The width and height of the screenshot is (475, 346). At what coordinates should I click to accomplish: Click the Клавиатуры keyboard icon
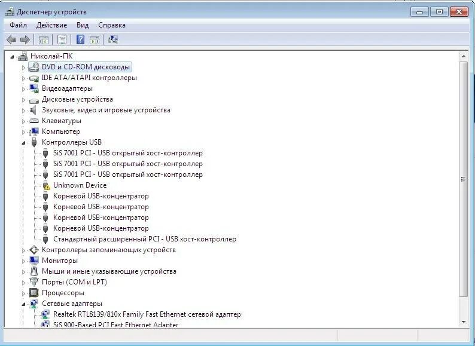[x=34, y=121]
